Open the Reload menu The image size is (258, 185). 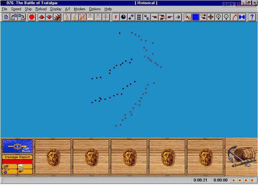(x=41, y=9)
